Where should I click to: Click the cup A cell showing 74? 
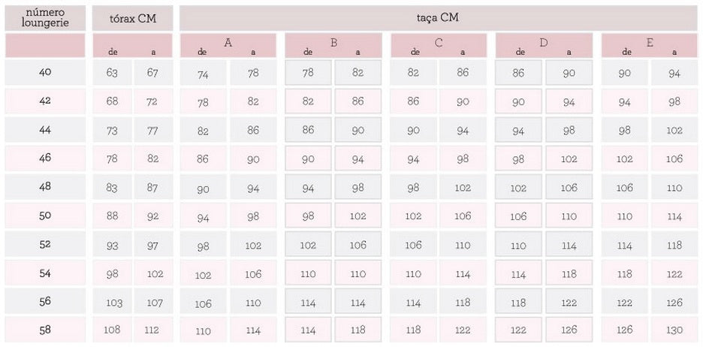[x=204, y=74]
